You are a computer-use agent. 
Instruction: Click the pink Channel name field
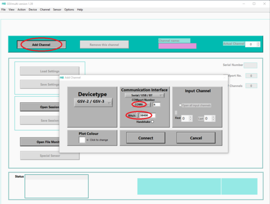[x=177, y=46]
